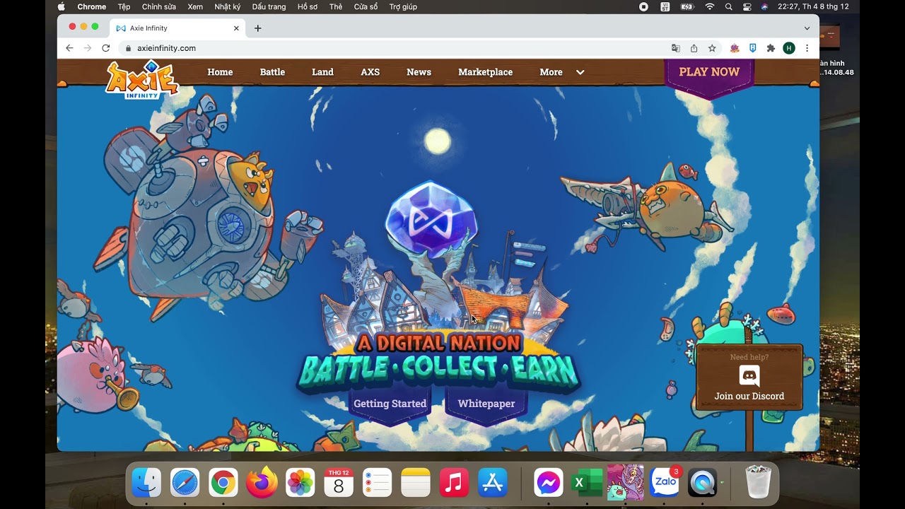This screenshot has width=905, height=509.
Task: Open Finder from the dock
Action: click(146, 483)
